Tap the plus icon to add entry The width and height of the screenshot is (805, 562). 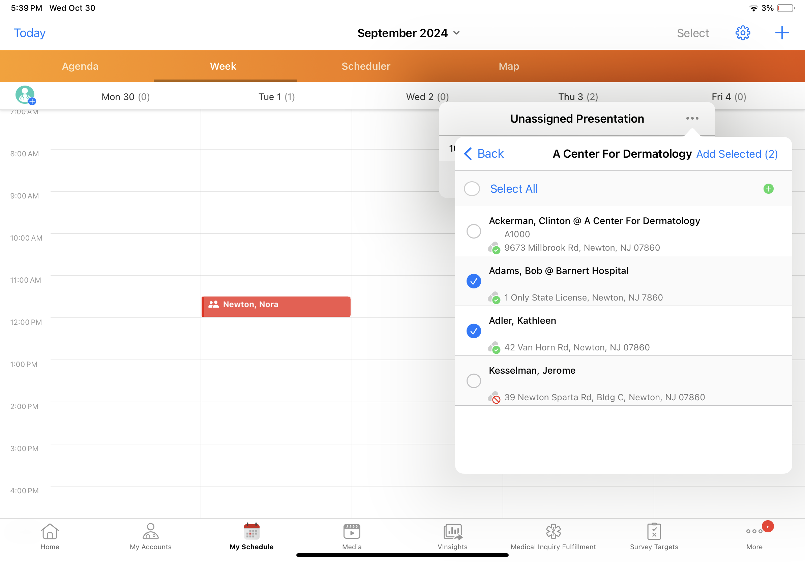click(x=781, y=33)
